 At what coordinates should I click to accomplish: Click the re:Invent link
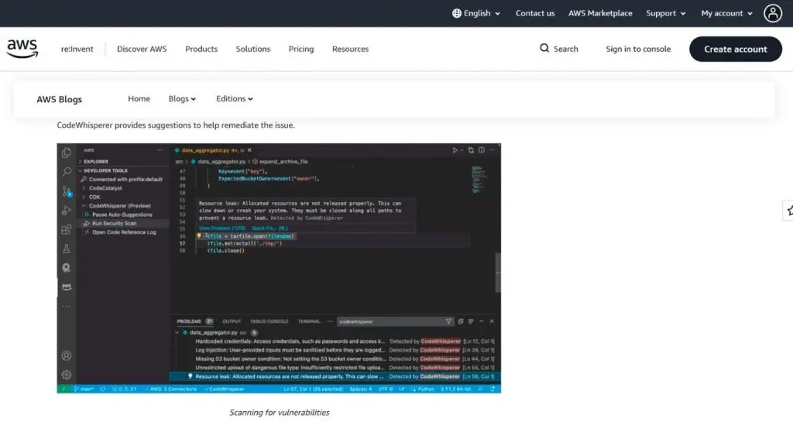click(x=77, y=49)
